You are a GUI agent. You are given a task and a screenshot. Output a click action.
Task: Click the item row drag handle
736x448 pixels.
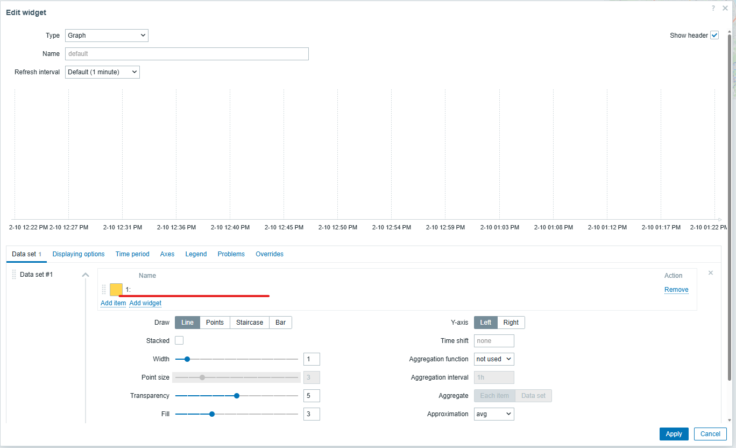104,290
